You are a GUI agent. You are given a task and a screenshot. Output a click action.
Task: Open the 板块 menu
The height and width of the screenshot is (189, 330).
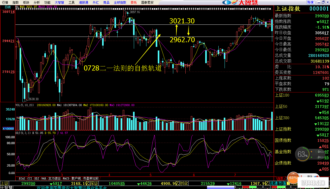pos(26,2)
